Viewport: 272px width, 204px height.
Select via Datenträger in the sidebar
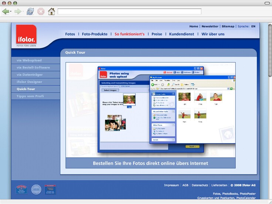click(x=36, y=75)
